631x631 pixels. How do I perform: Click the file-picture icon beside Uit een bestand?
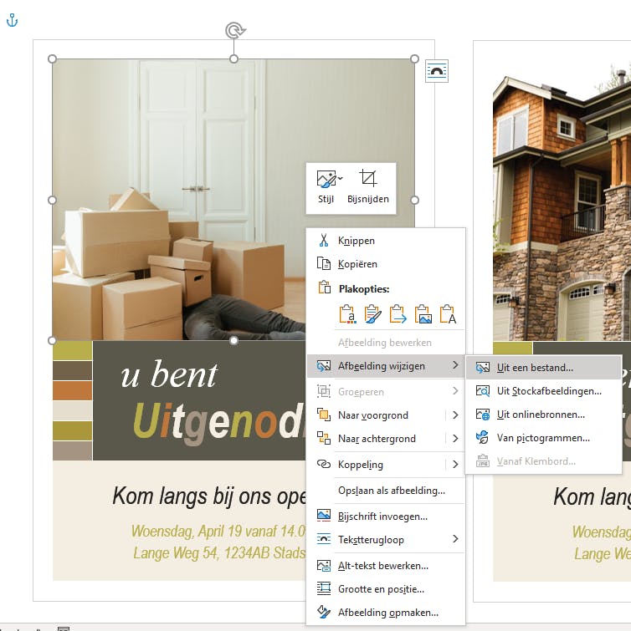tap(483, 368)
